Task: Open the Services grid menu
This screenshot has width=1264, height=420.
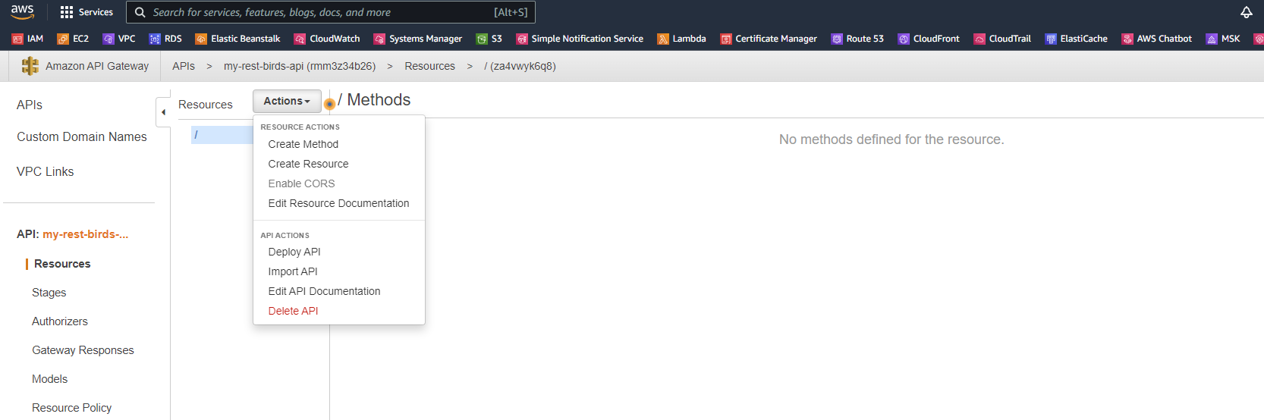Action: click(86, 12)
